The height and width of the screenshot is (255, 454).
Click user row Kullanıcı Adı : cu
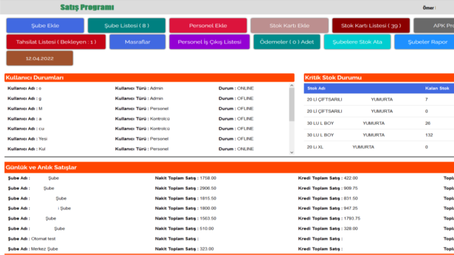click(147, 129)
